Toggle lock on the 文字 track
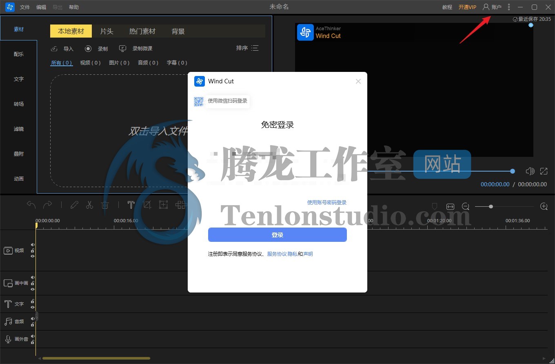Image resolution: width=555 pixels, height=364 pixels. (33, 301)
